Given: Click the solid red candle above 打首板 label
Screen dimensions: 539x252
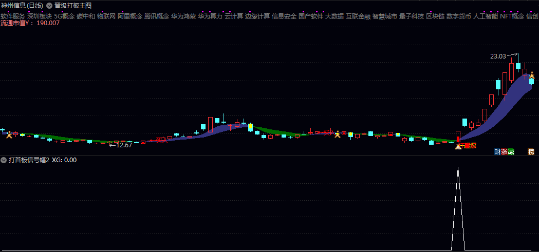Looking at the screenshot, I should pyautogui.click(x=458, y=139).
